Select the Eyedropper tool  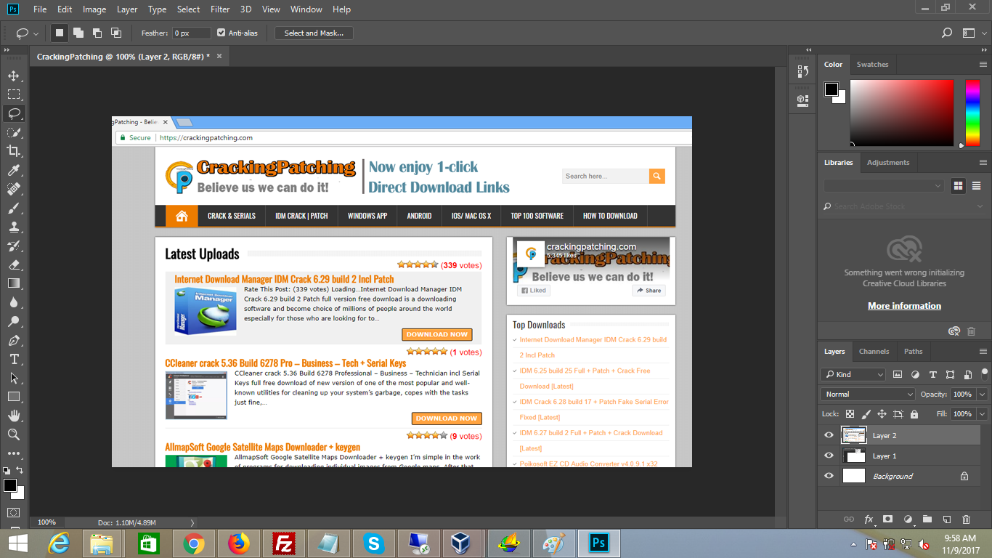pos(13,170)
